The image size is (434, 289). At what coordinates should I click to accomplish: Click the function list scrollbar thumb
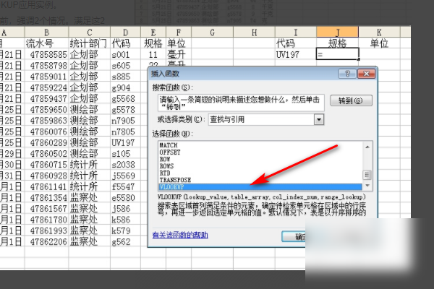(367, 175)
